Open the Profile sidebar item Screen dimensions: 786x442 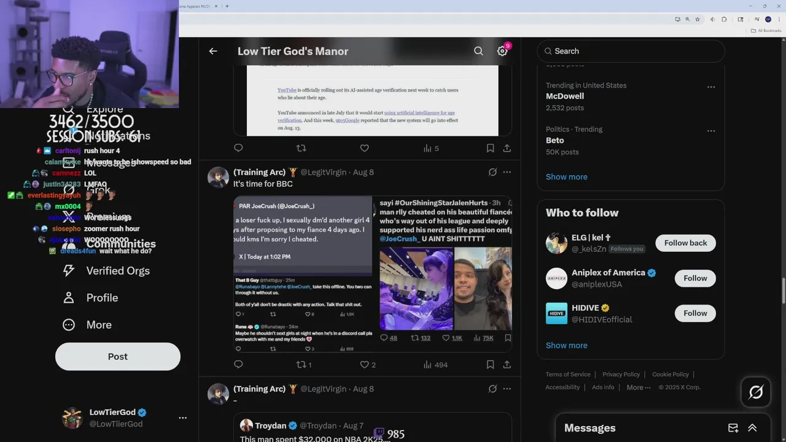click(90, 298)
